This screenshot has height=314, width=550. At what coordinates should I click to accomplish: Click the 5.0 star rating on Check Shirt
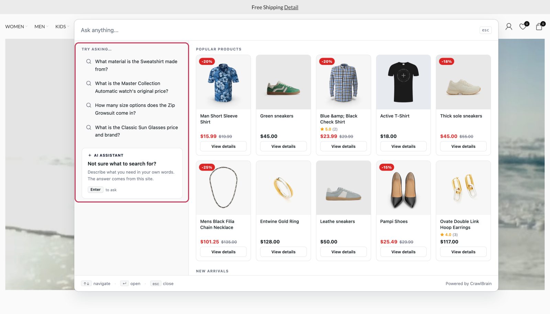coord(329,129)
